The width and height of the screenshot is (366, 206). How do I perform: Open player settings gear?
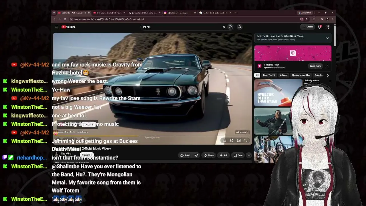tap(232, 140)
